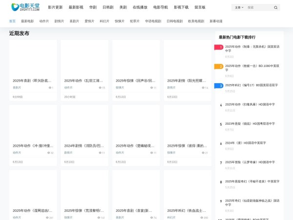
Task: Switch to the 首页 category tab
Action: 12,22
